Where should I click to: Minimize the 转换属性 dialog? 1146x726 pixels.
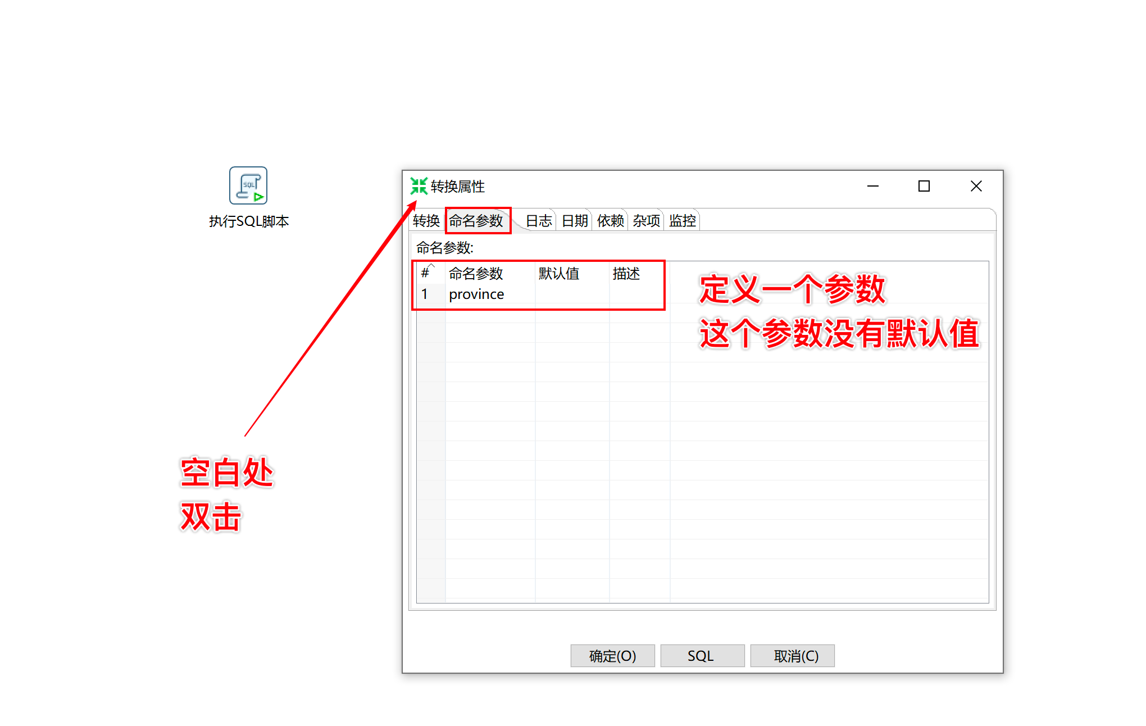[873, 186]
